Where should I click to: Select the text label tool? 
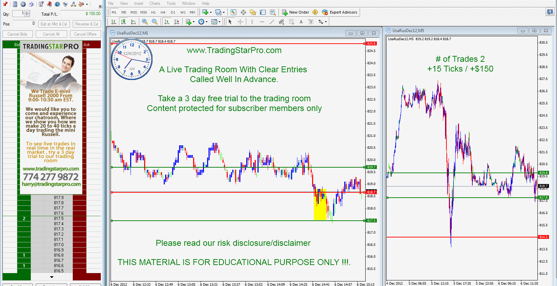pyautogui.click(x=311, y=22)
